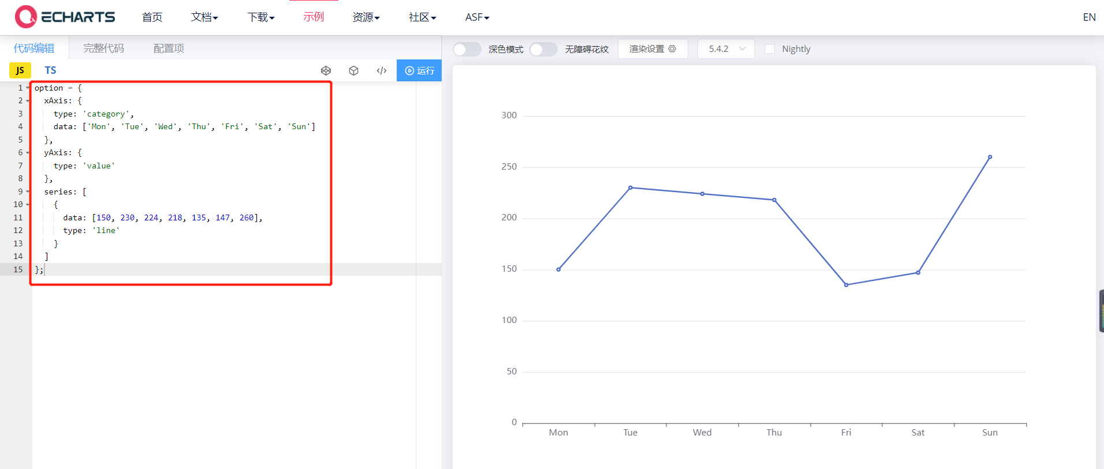Open the 资源 dropdown menu
1104x469 pixels.
[x=366, y=17]
